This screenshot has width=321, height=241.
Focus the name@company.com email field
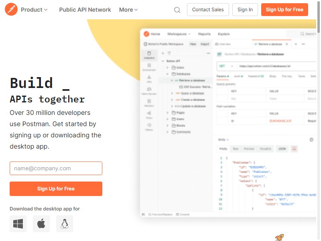pos(56,168)
